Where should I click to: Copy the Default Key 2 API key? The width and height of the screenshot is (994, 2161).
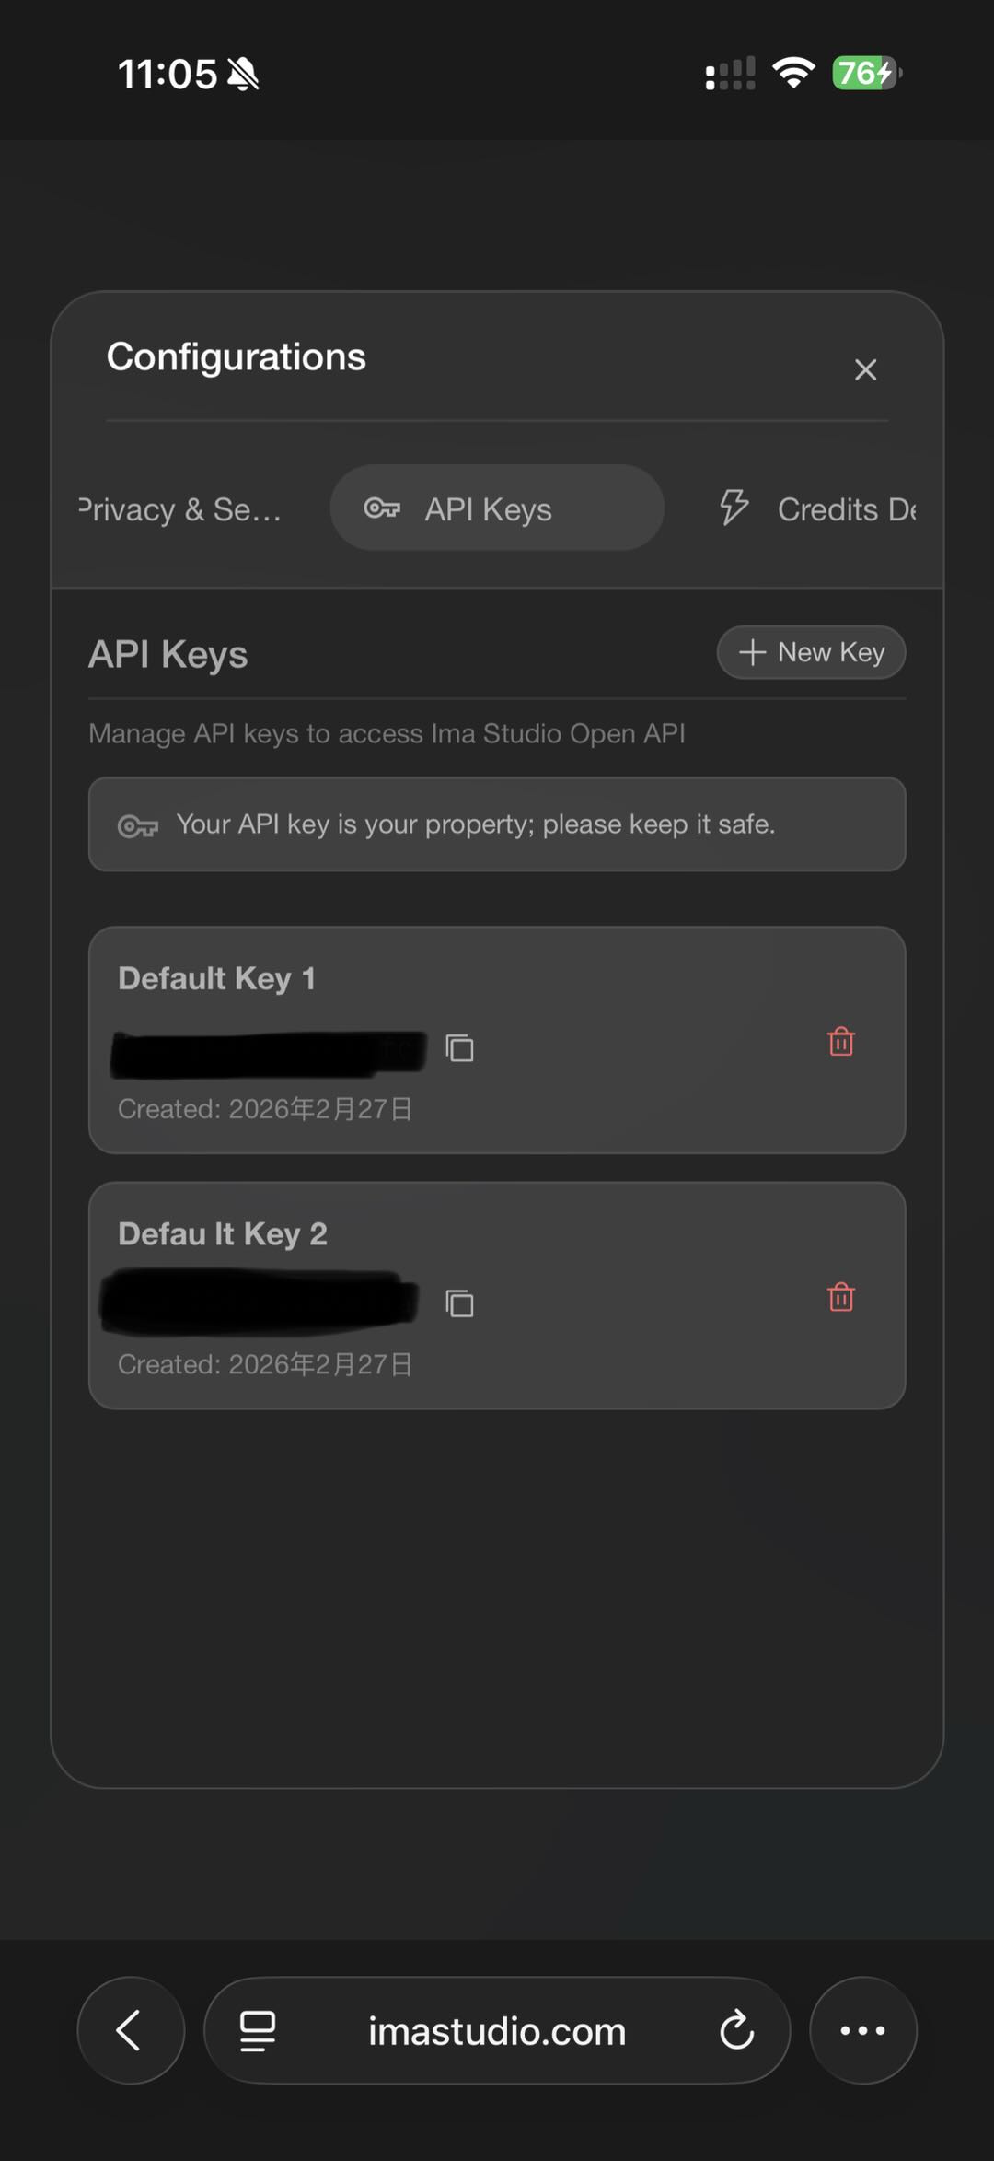(x=459, y=1302)
